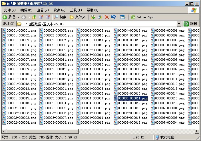Open the 收藏(A) menu
The height and width of the screenshot is (141, 201).
59,10
